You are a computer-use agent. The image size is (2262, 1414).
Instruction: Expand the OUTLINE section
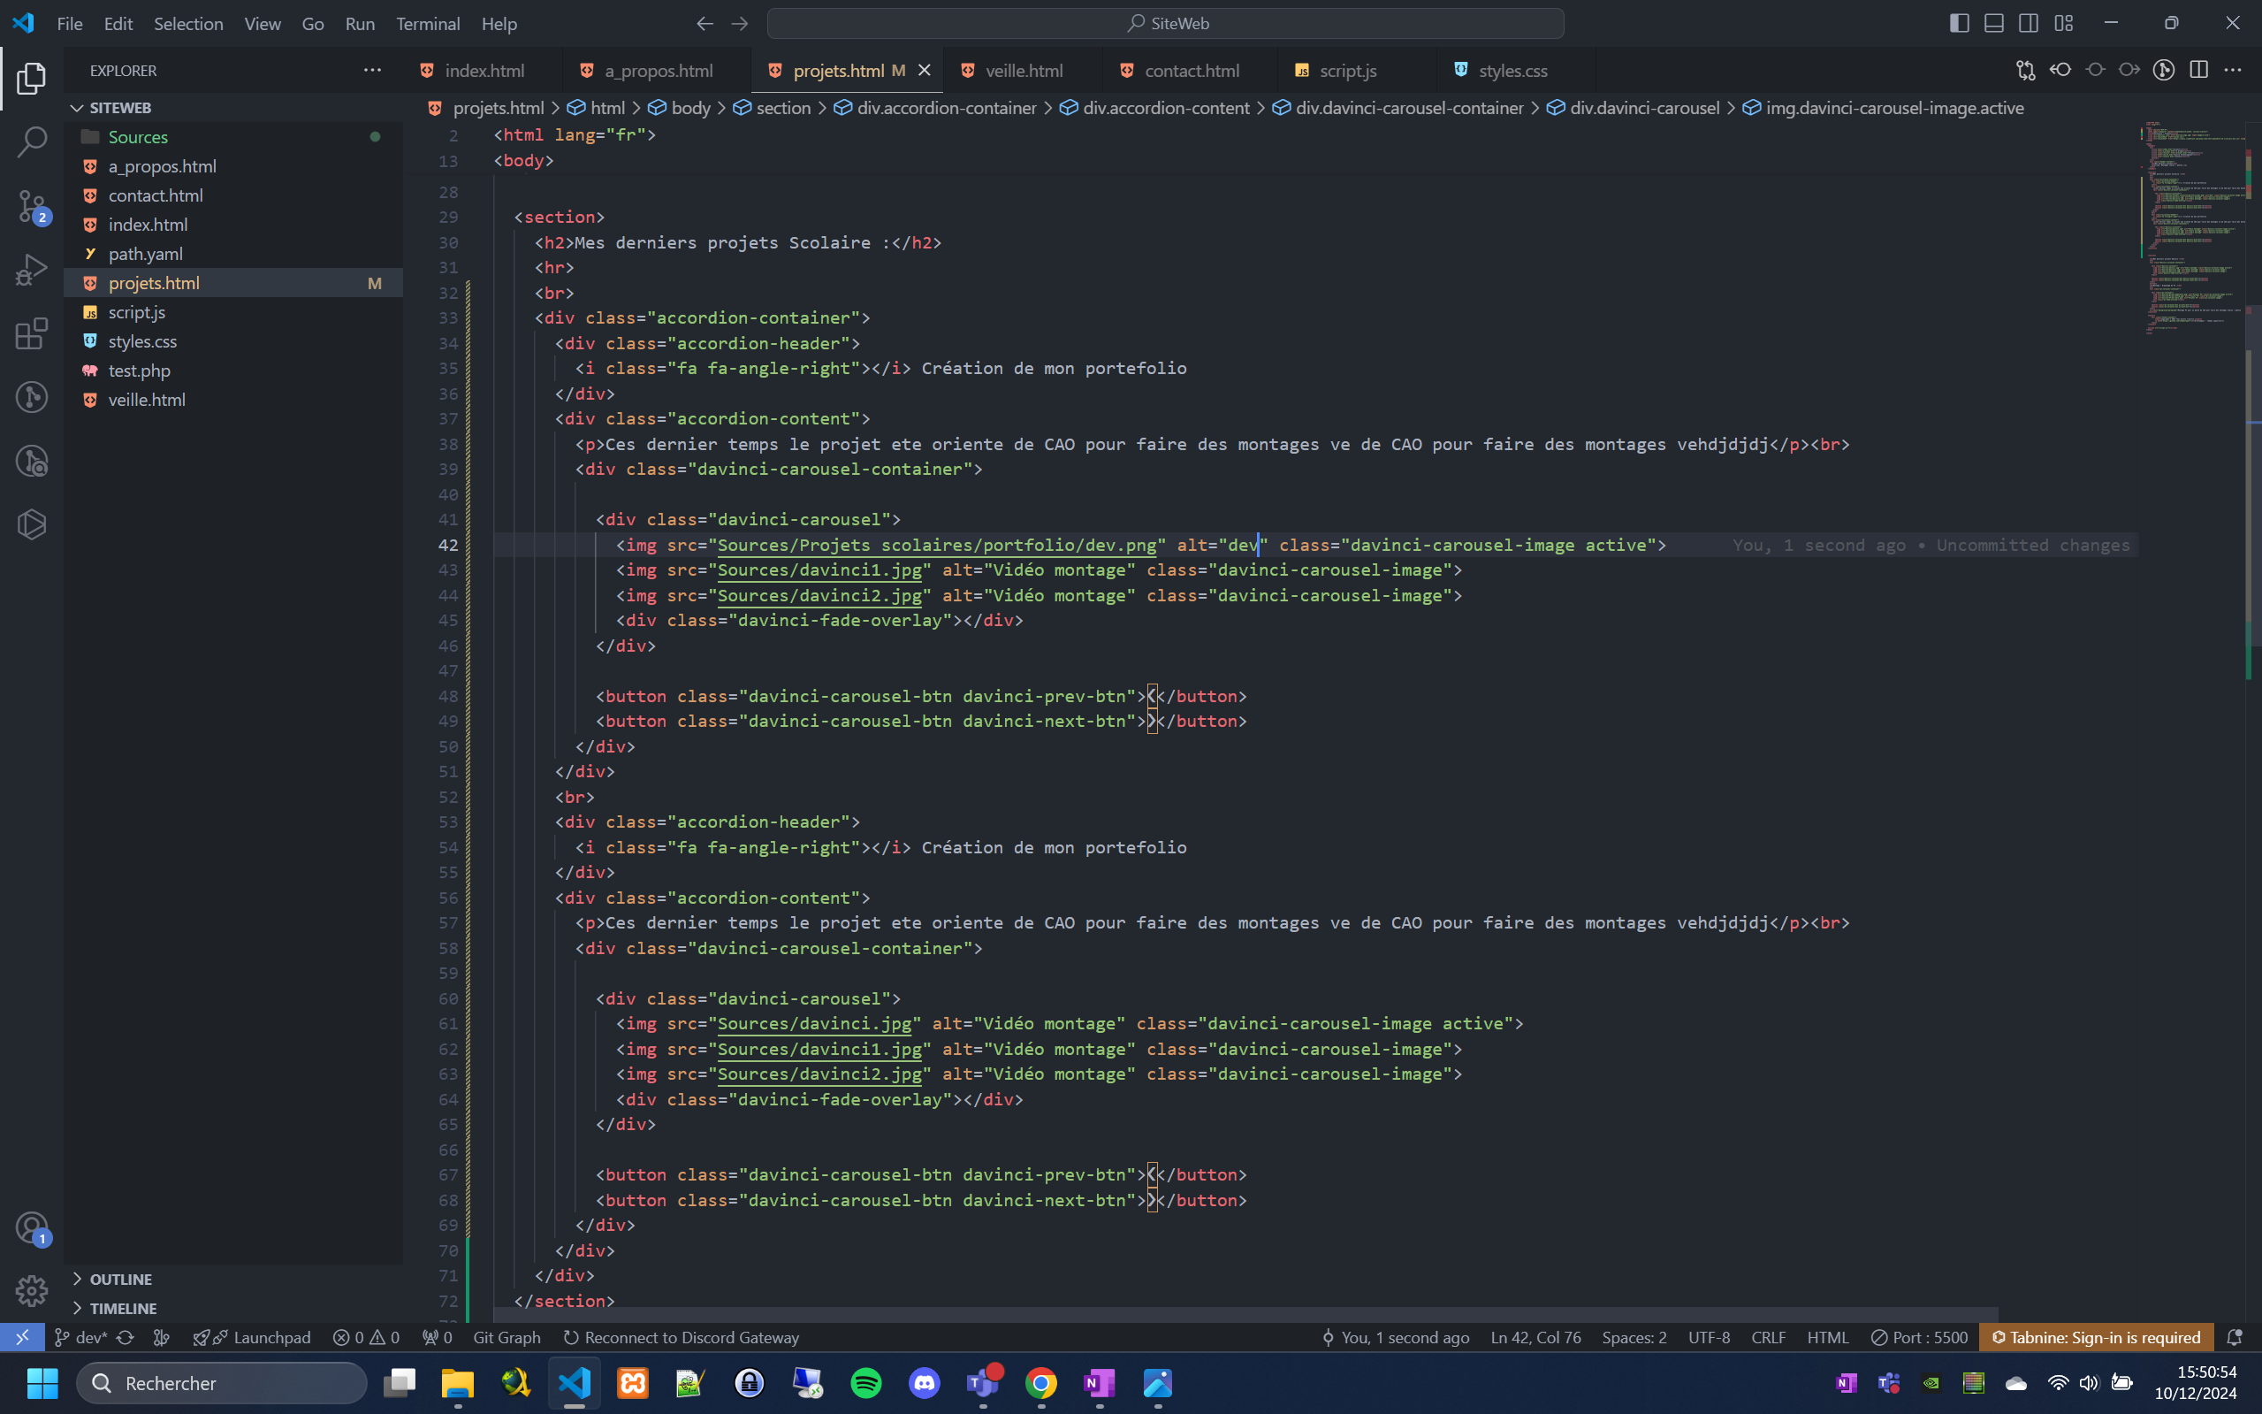pyautogui.click(x=120, y=1279)
